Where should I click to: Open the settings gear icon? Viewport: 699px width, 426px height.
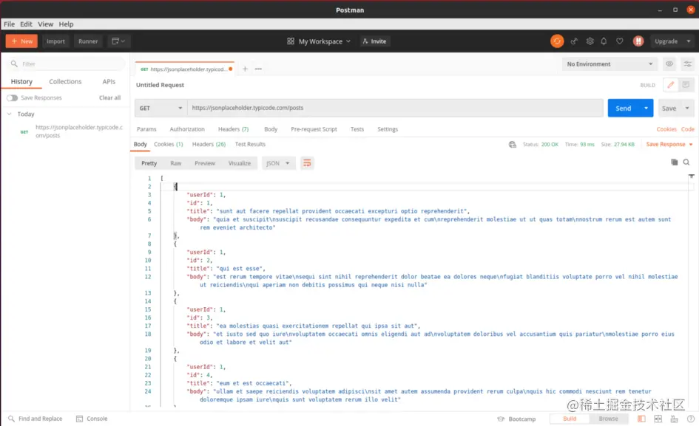coord(590,41)
